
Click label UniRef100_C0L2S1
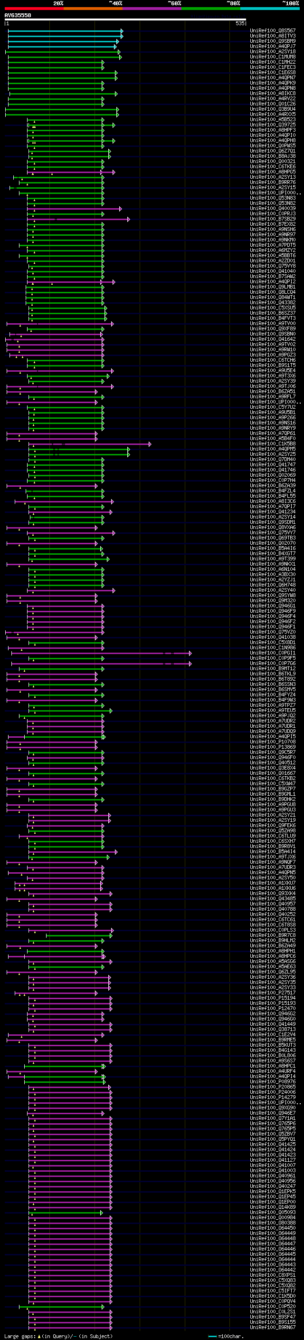pyautogui.click(x=273, y=1312)
